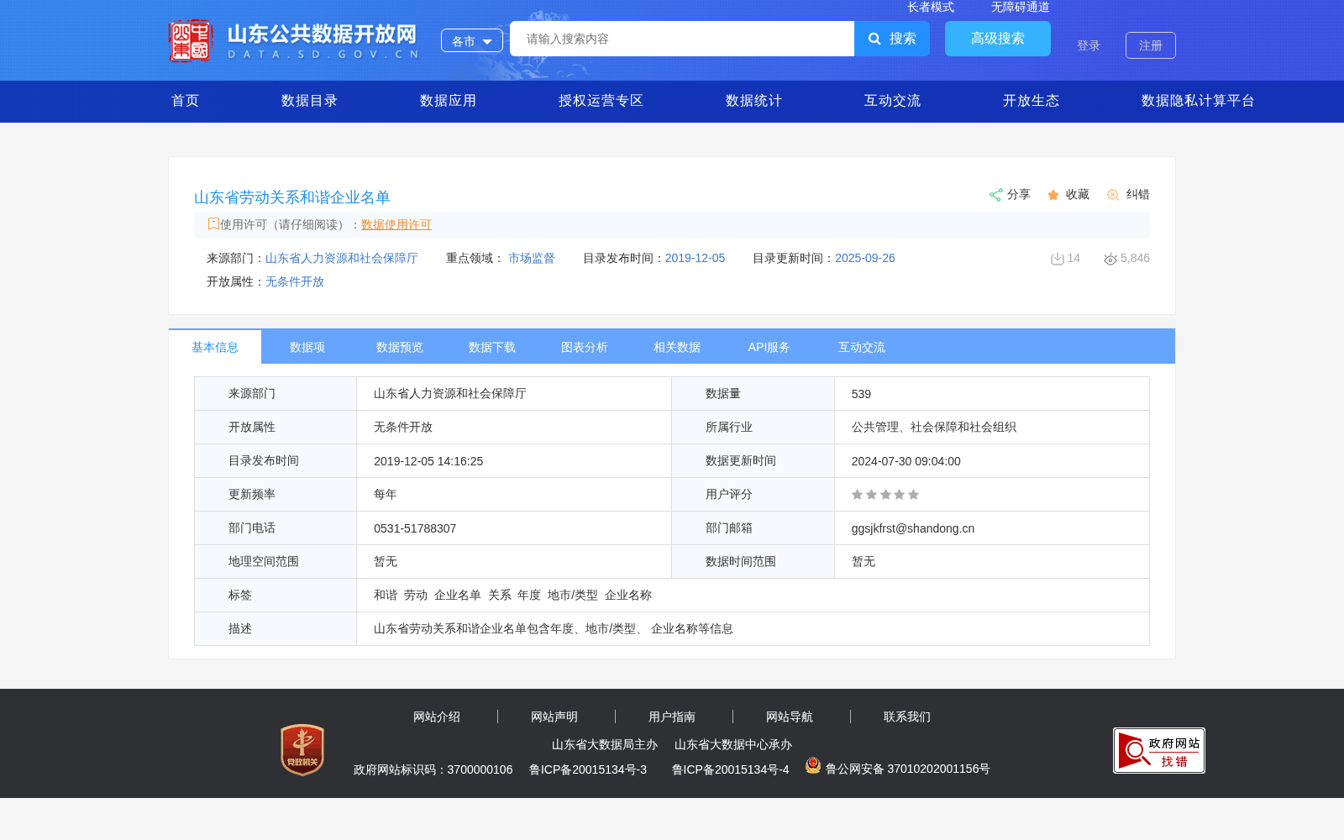Open 互动交流 in the top navigation bar
This screenshot has height=840, width=1344.
893,101
